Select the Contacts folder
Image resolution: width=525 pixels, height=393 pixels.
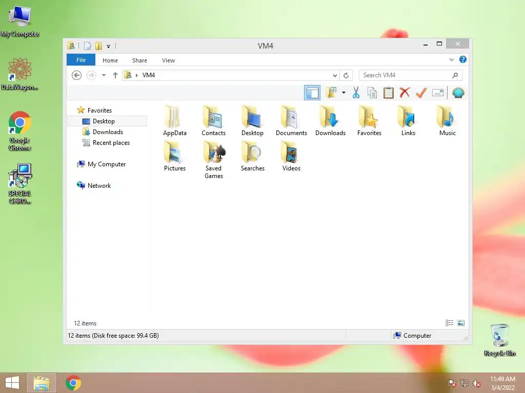214,121
